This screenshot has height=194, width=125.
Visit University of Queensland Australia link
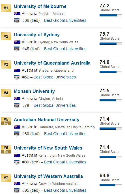coord(52,63)
